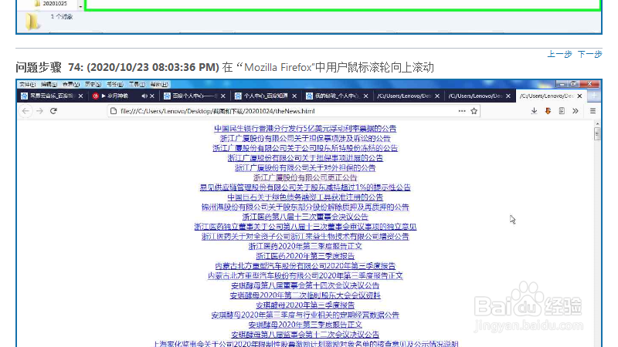Open the Firefox hamburger menu

click(593, 111)
